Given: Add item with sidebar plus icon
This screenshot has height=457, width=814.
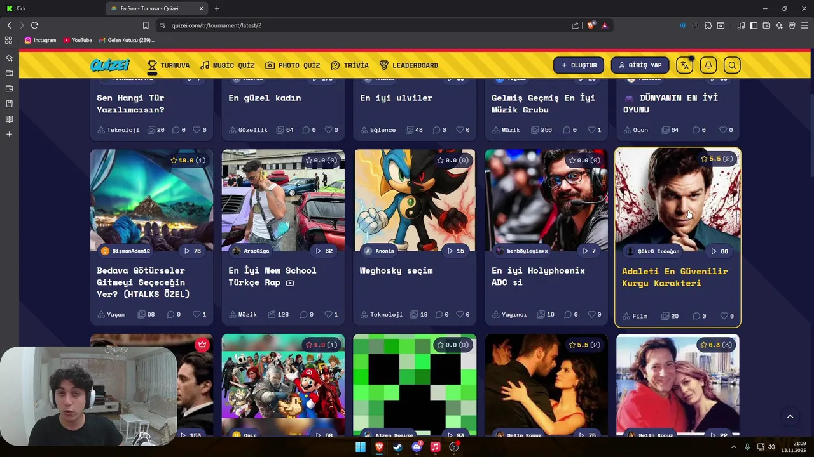Looking at the screenshot, I should pyautogui.click(x=9, y=134).
